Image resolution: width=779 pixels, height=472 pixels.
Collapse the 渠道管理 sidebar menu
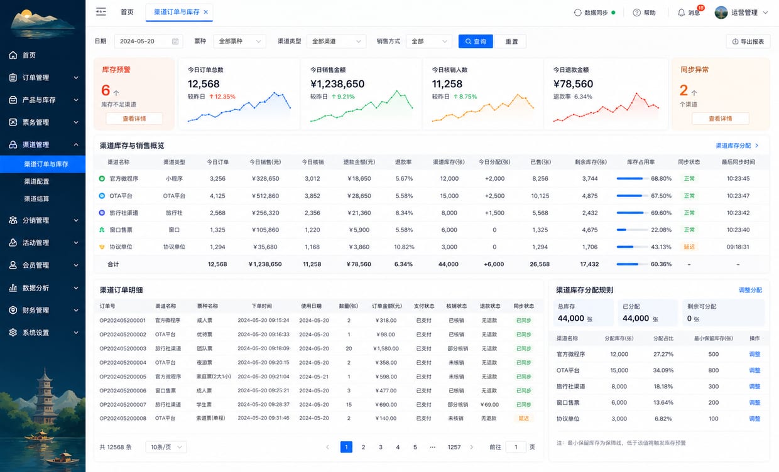point(76,144)
